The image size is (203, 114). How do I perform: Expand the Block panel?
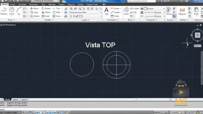point(131,20)
